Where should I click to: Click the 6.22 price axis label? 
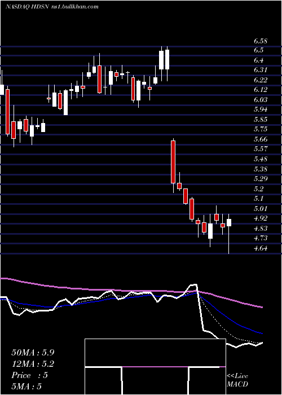[x=261, y=80]
